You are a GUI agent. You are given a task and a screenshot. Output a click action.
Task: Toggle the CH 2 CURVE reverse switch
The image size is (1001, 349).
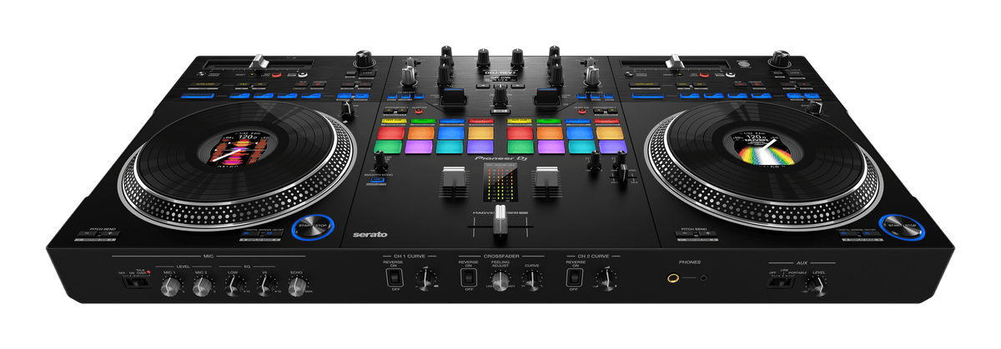pos(573,277)
